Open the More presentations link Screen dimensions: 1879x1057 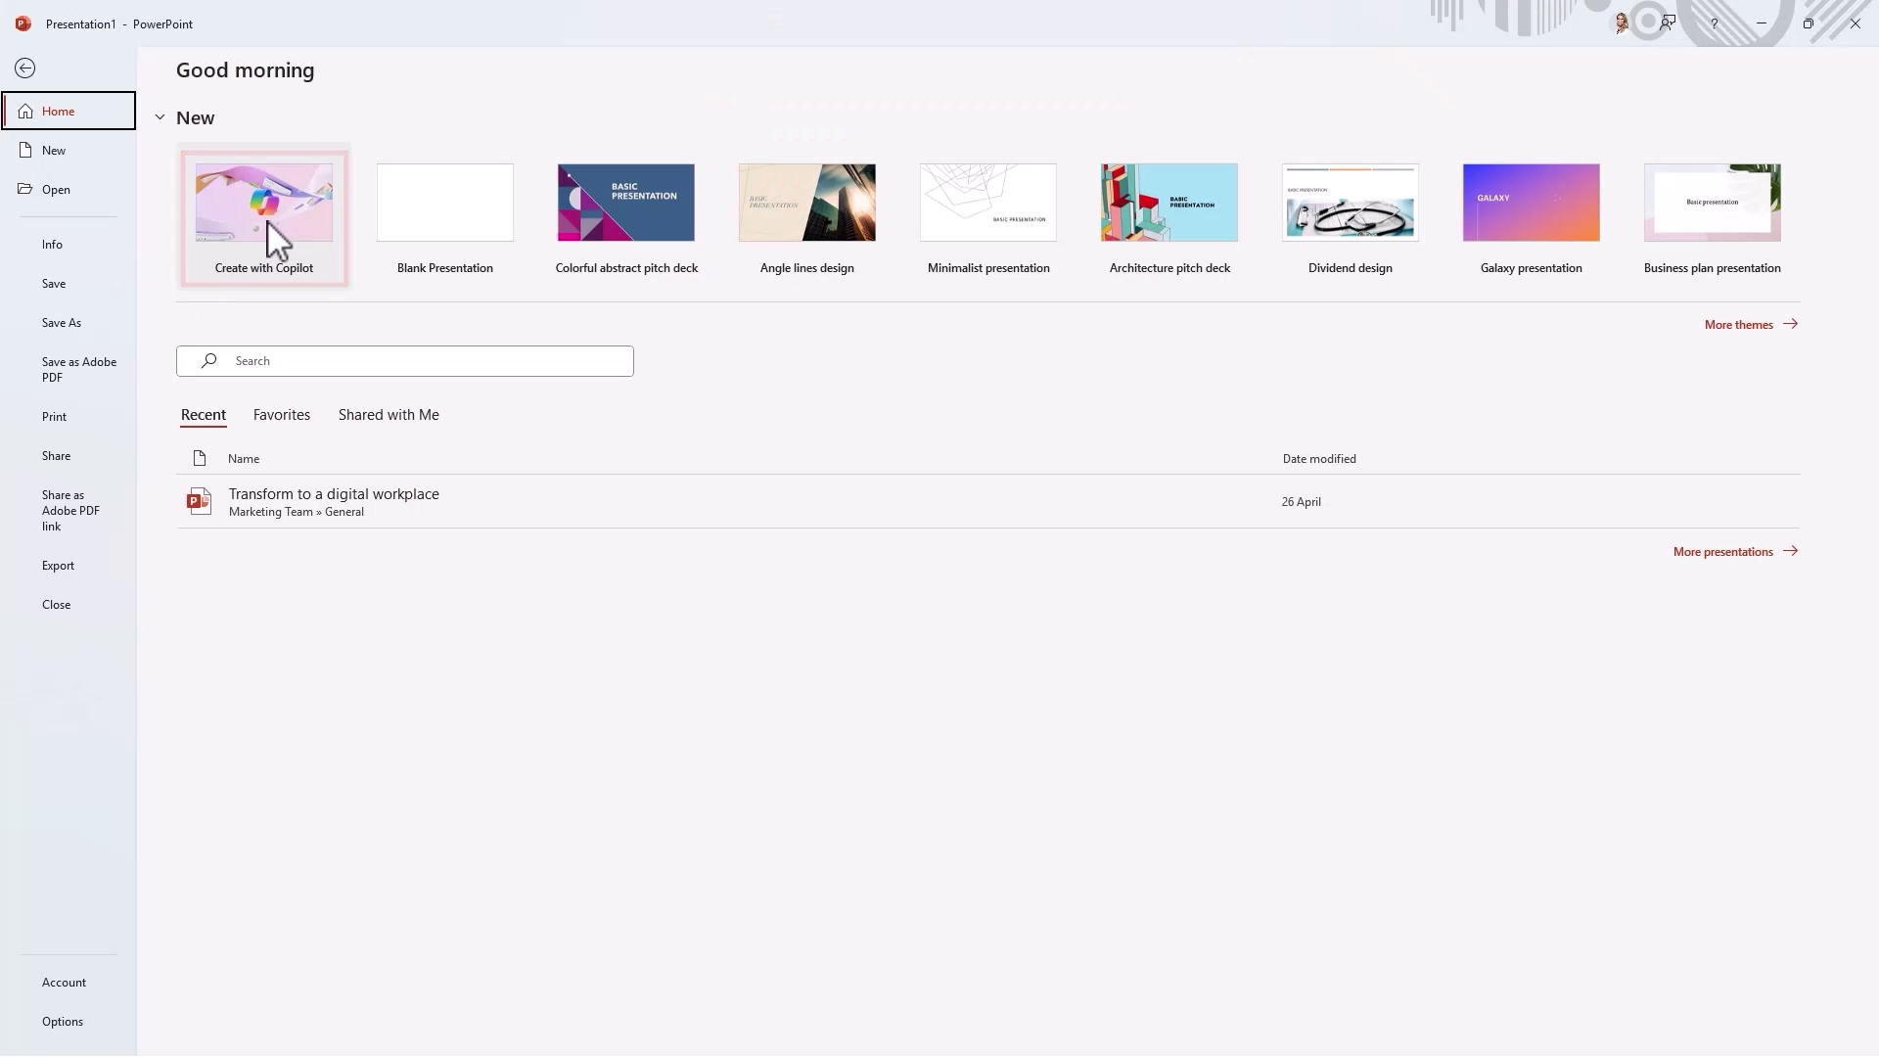[1723, 551]
